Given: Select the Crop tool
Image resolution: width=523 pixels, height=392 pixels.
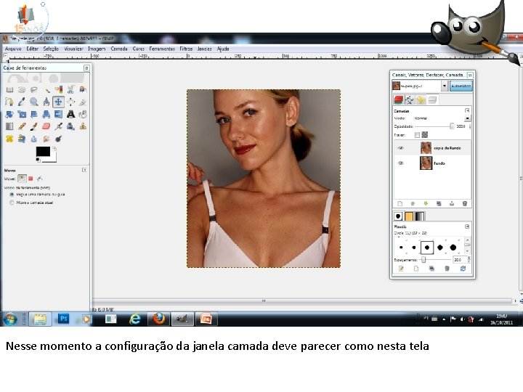Looking at the screenshot, I should coord(83,102).
